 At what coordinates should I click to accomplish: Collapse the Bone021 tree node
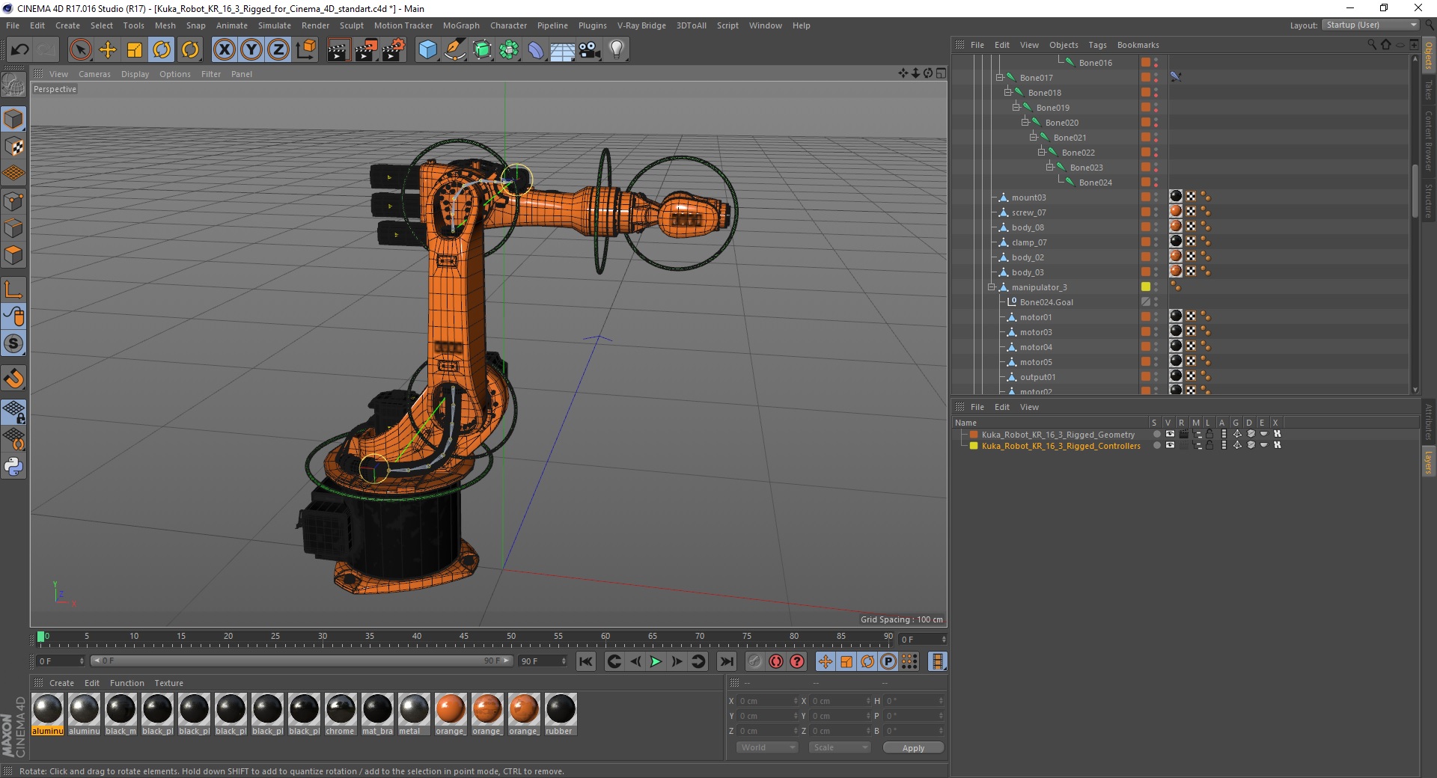1033,137
